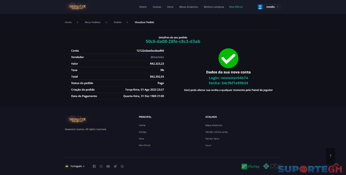Open Minhas compras in top navigation

pyautogui.click(x=214, y=7)
